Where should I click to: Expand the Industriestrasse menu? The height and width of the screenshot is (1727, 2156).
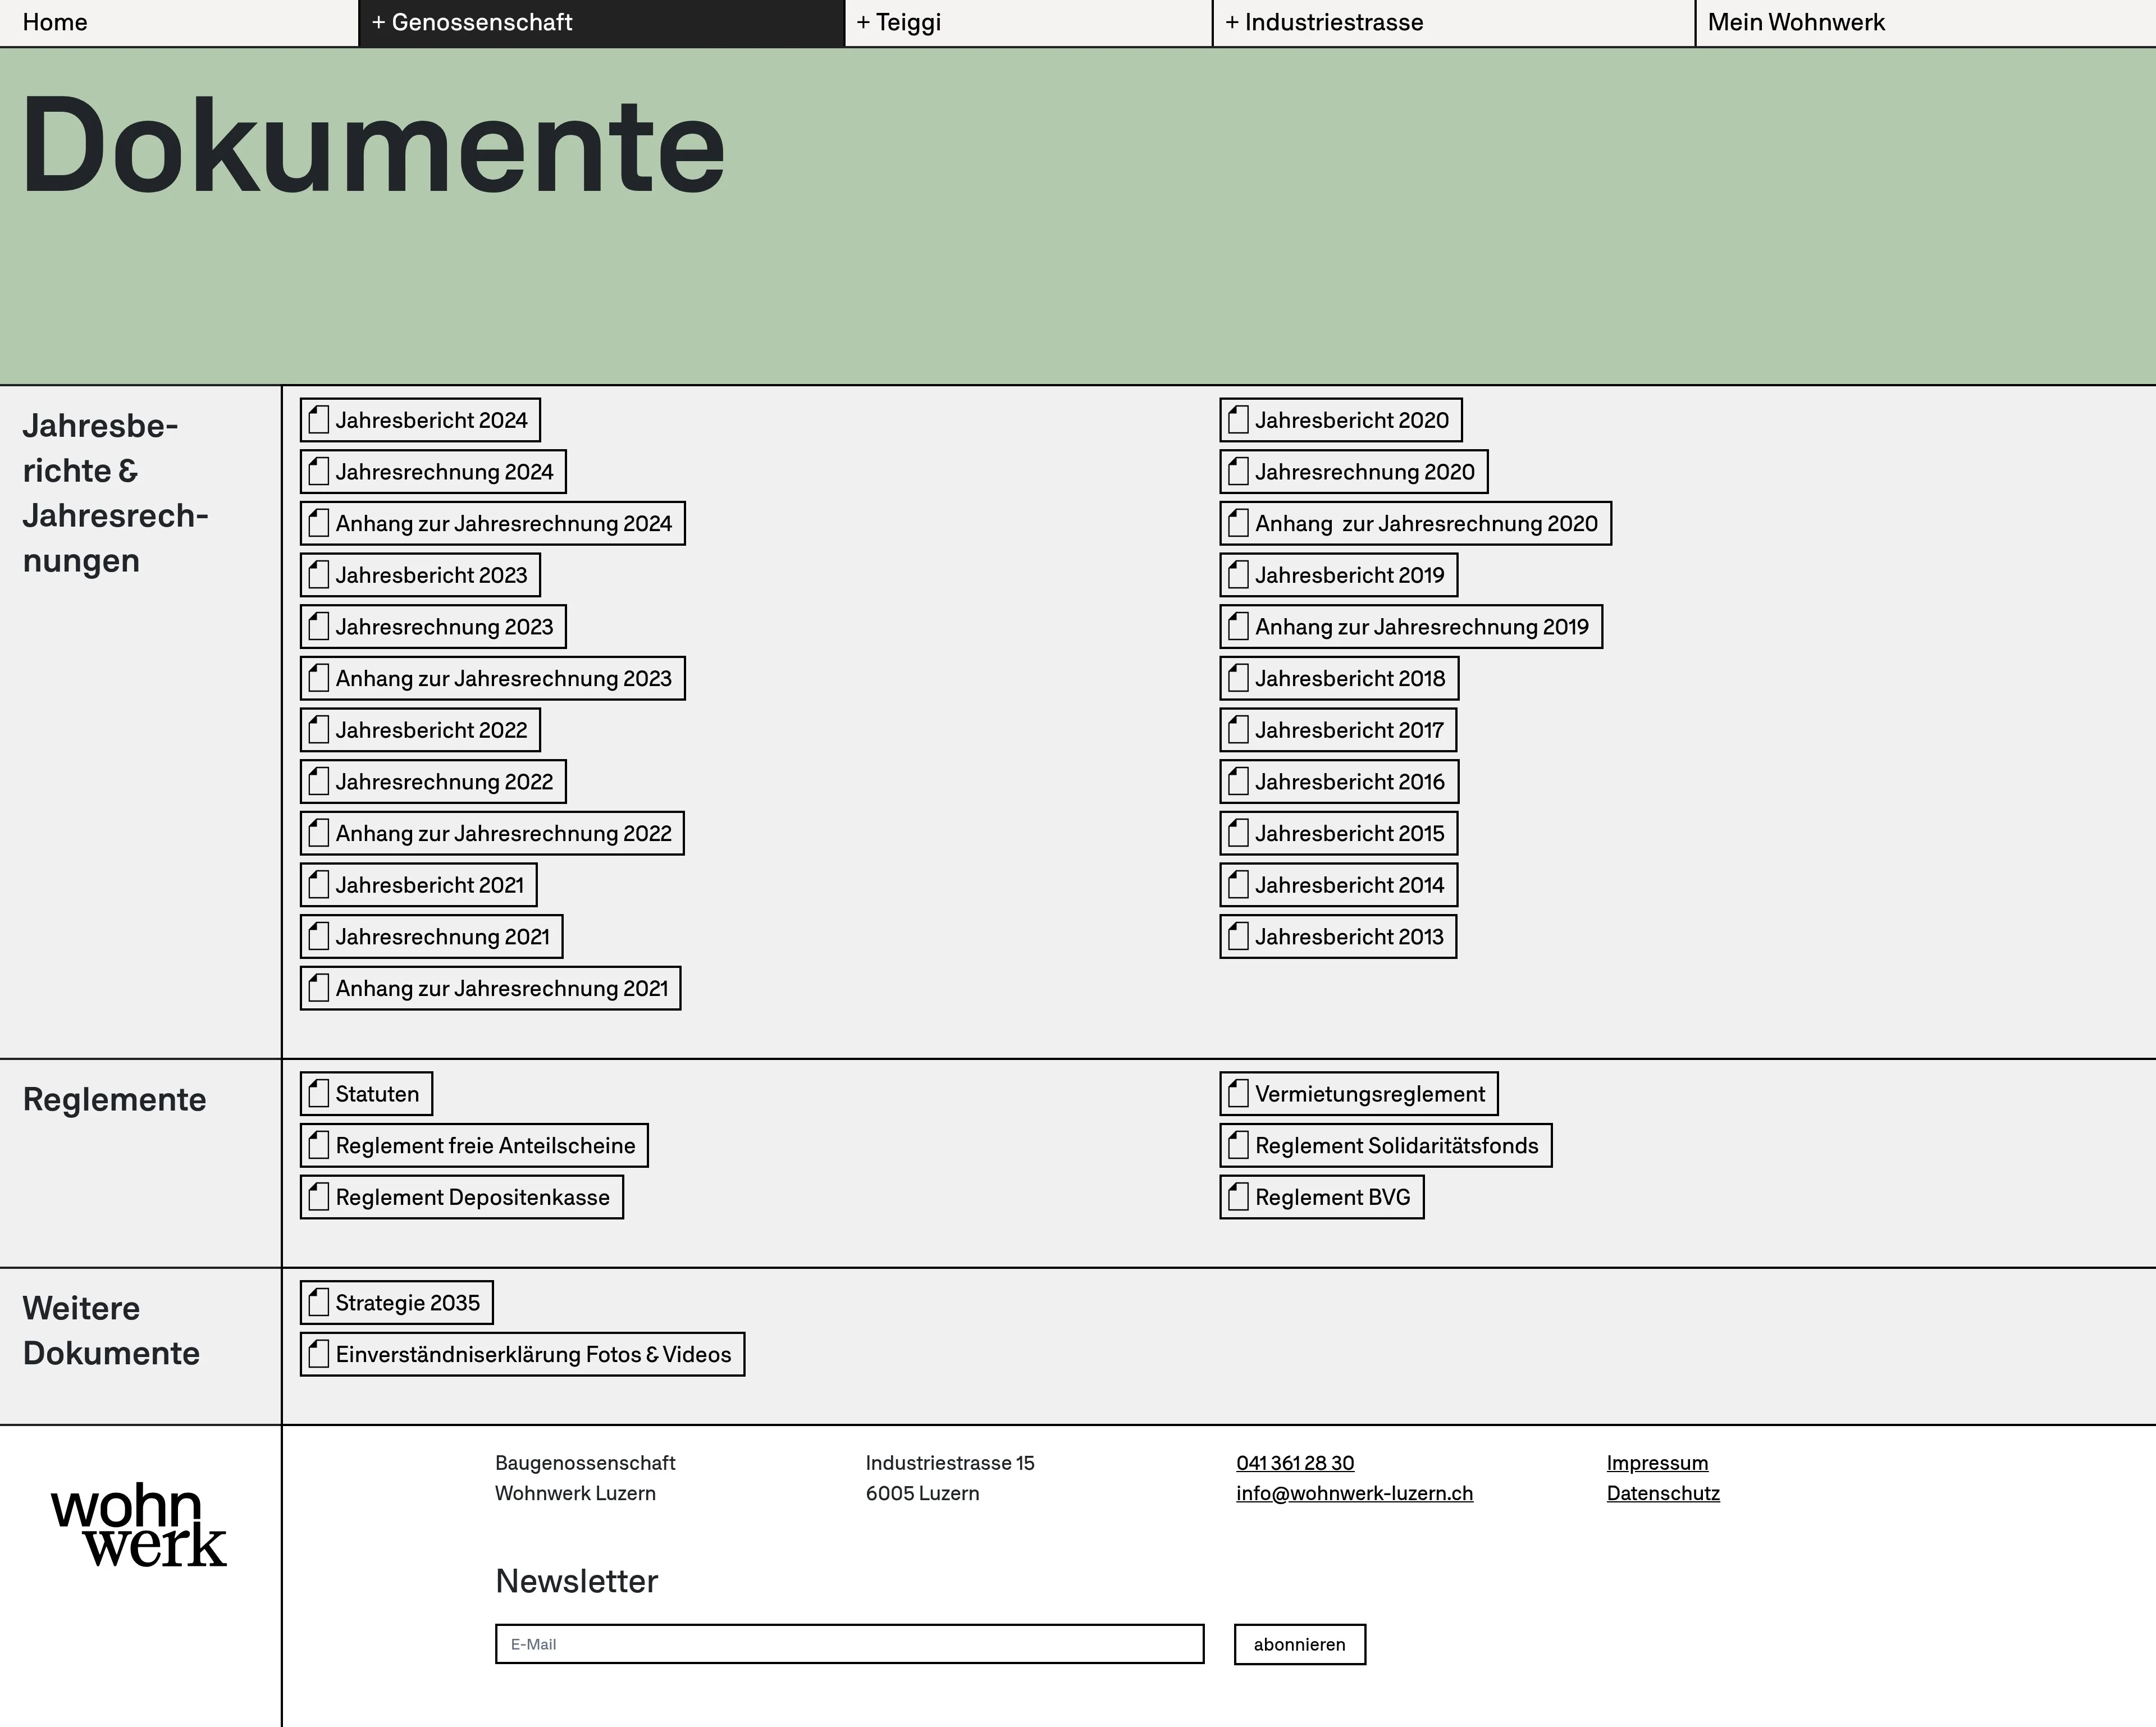click(x=1324, y=22)
